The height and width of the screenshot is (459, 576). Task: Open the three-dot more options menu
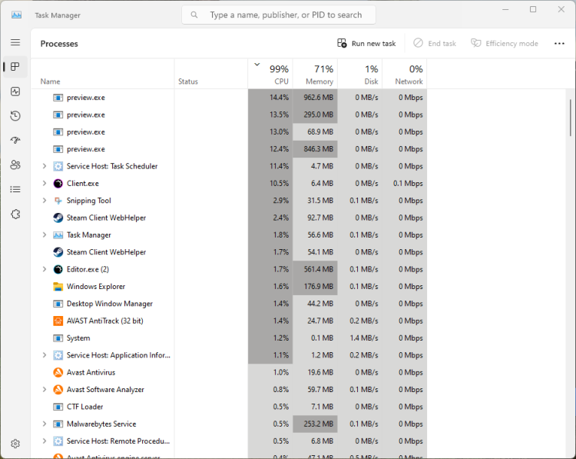(559, 44)
